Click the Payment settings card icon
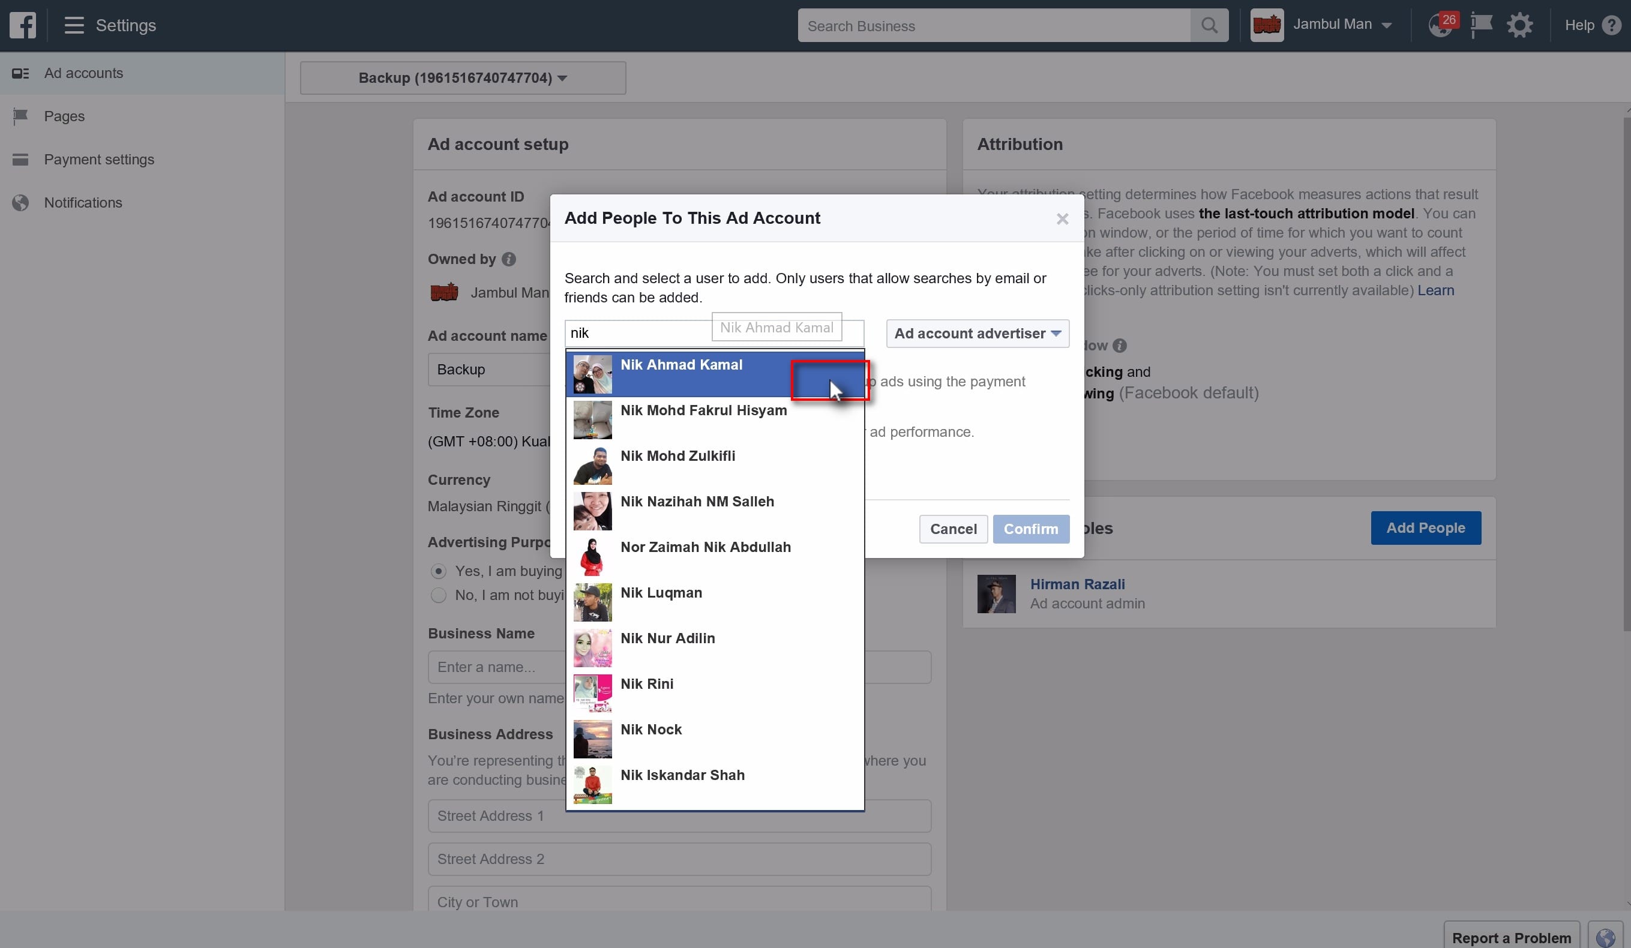 tap(21, 159)
